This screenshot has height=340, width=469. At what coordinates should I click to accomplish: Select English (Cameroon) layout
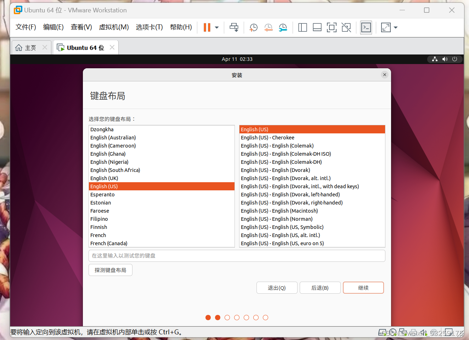point(162,146)
